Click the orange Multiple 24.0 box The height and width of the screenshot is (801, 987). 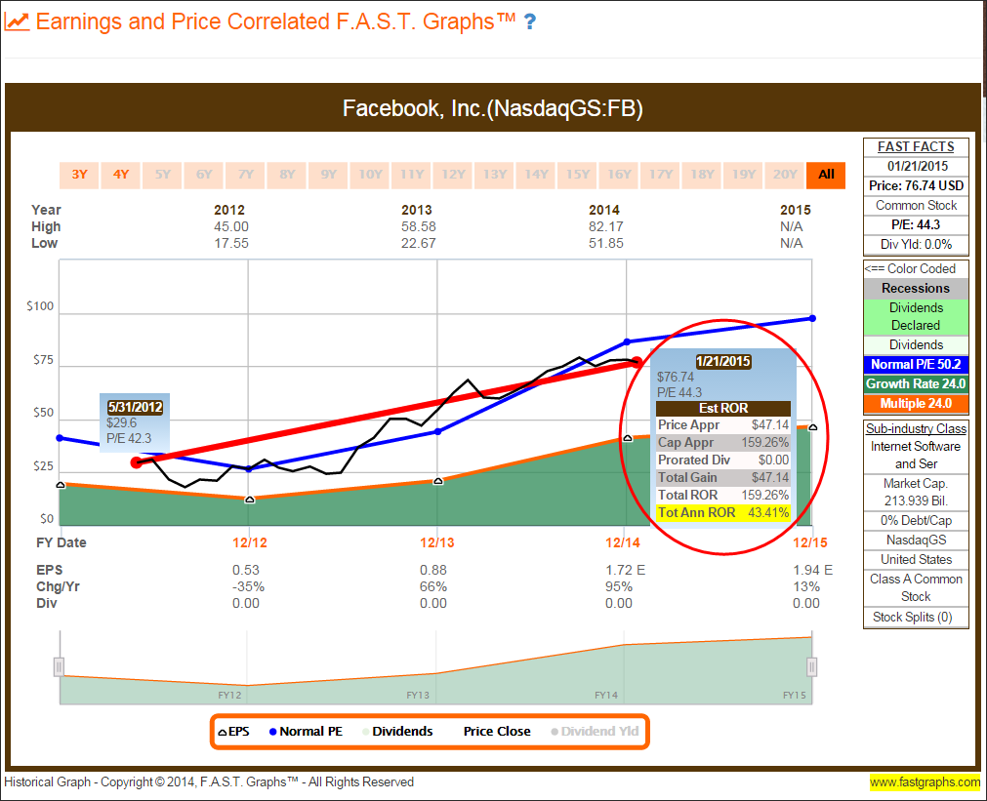[916, 403]
